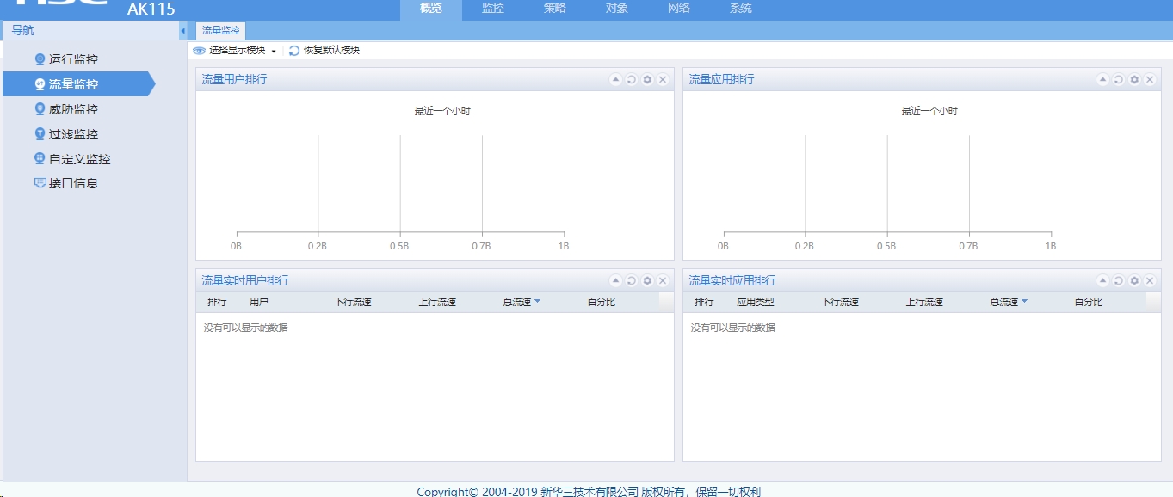Click the 恢复默认模块 restore icon

294,51
